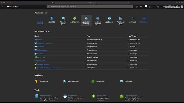Open portal Settings gear icon
This screenshot has width=184, height=103.
[149, 7]
